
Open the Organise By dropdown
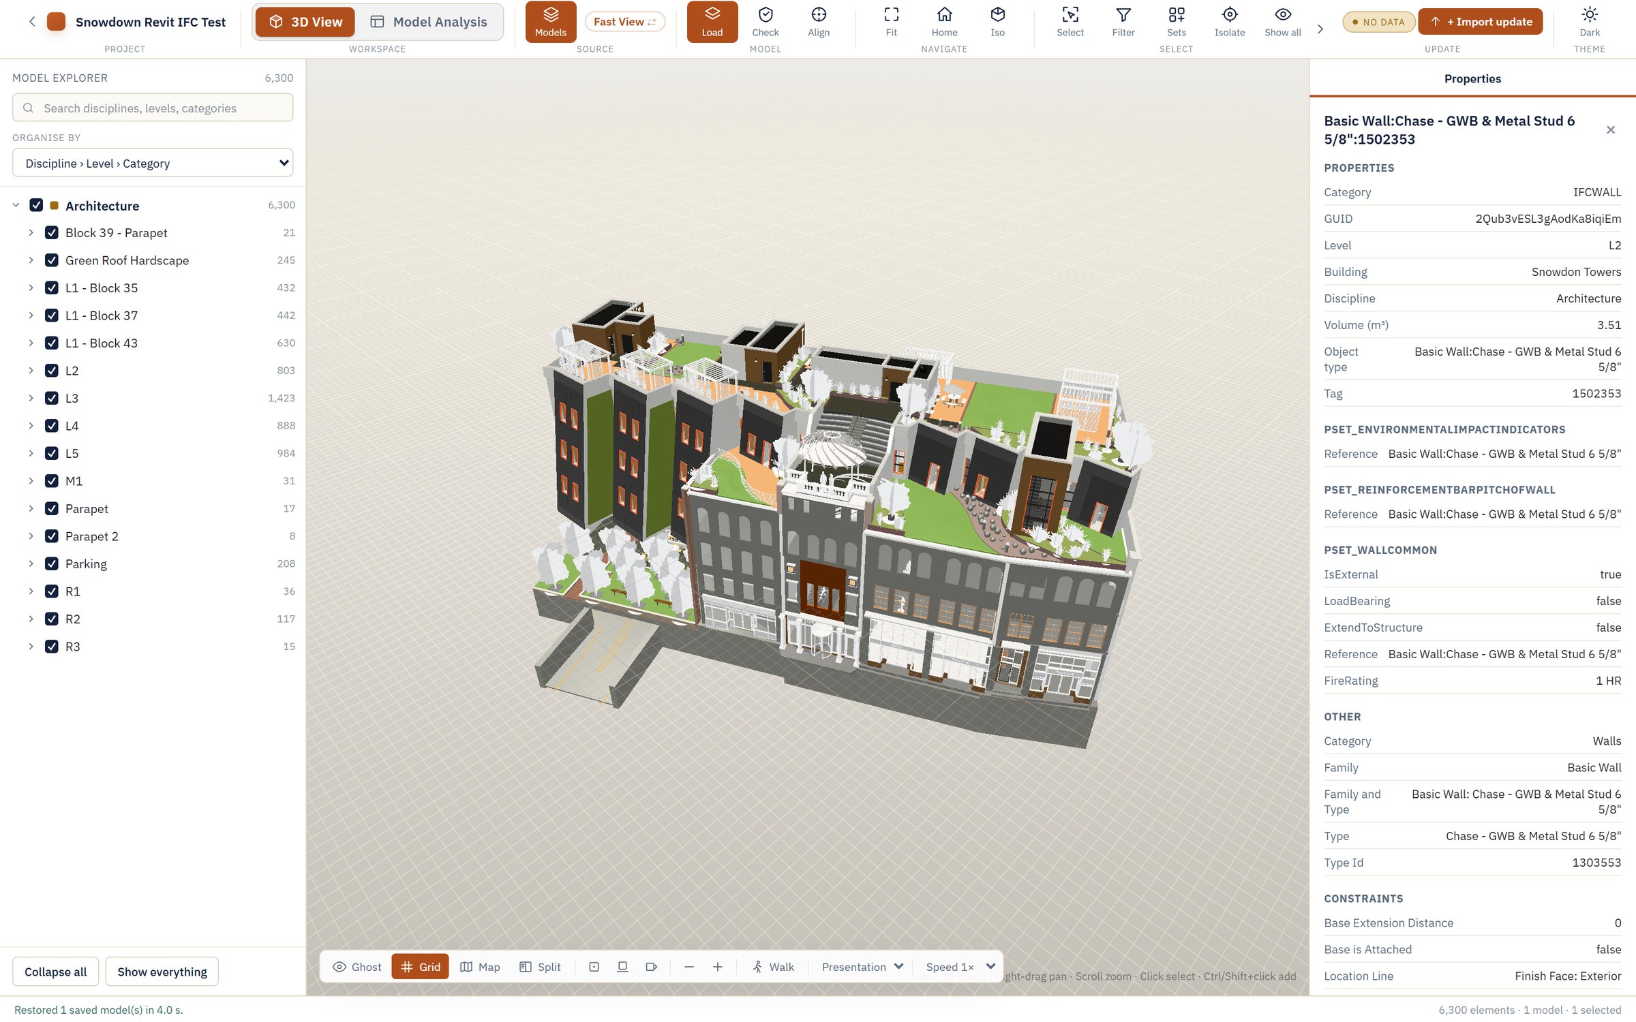click(x=153, y=163)
